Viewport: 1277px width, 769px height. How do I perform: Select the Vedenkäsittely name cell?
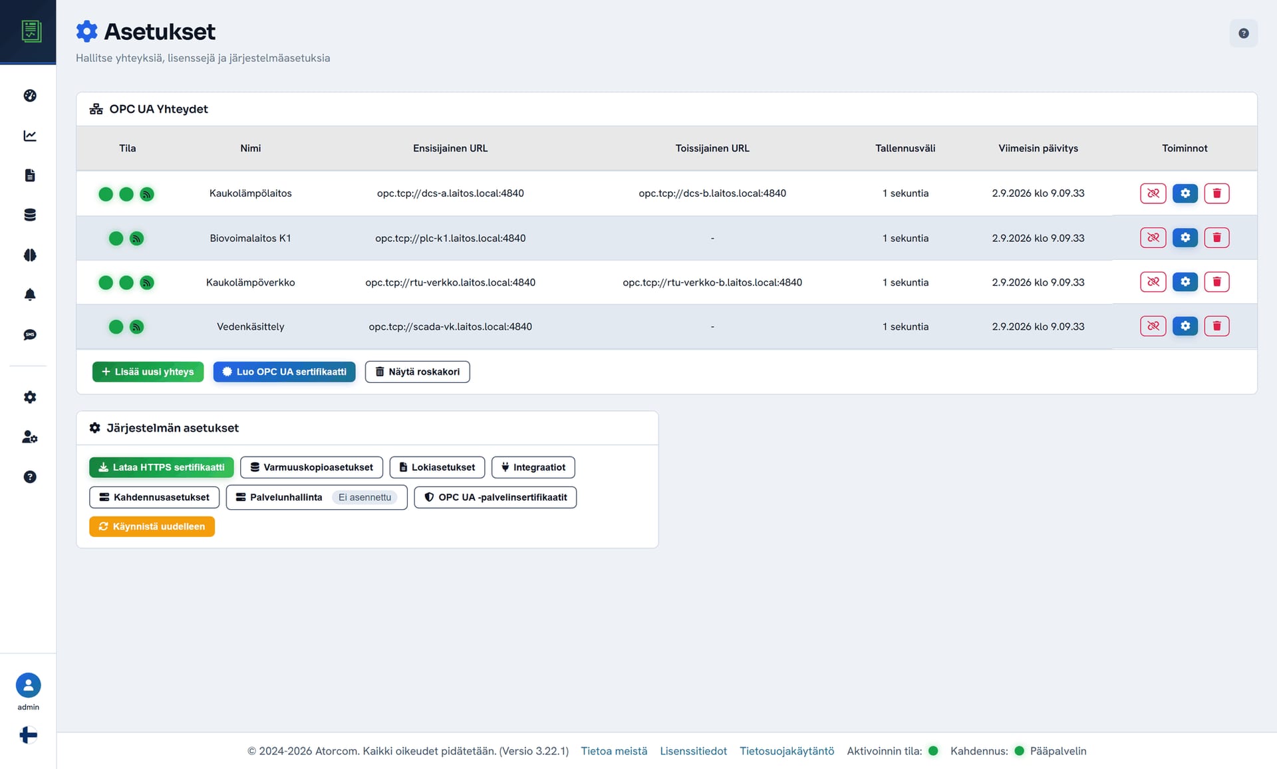pos(251,326)
